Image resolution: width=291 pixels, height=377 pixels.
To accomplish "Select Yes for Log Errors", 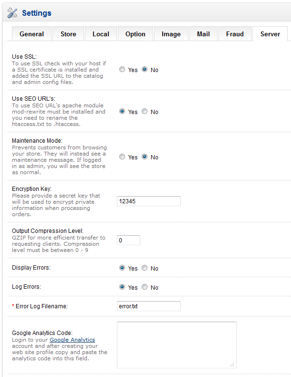I will coord(122,287).
